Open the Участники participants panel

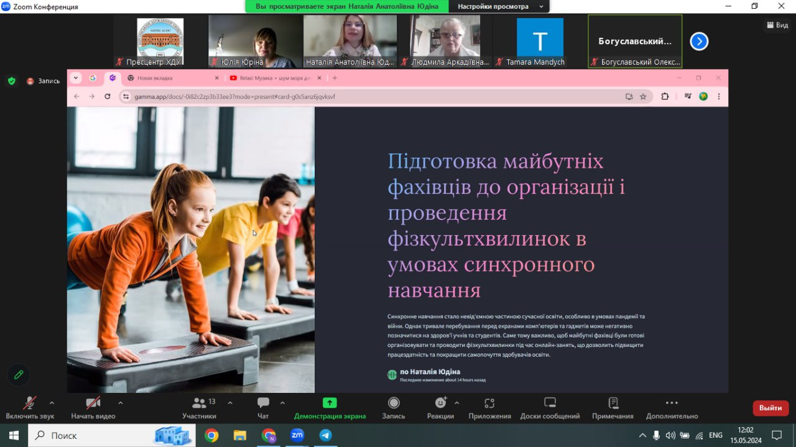tap(199, 408)
